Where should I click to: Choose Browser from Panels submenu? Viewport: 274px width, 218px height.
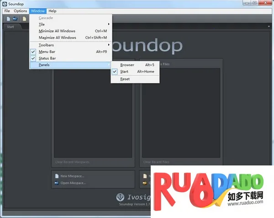click(x=127, y=65)
